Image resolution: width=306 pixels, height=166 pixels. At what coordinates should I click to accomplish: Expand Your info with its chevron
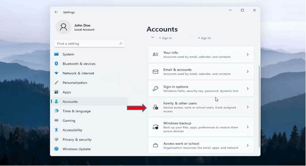point(247,55)
